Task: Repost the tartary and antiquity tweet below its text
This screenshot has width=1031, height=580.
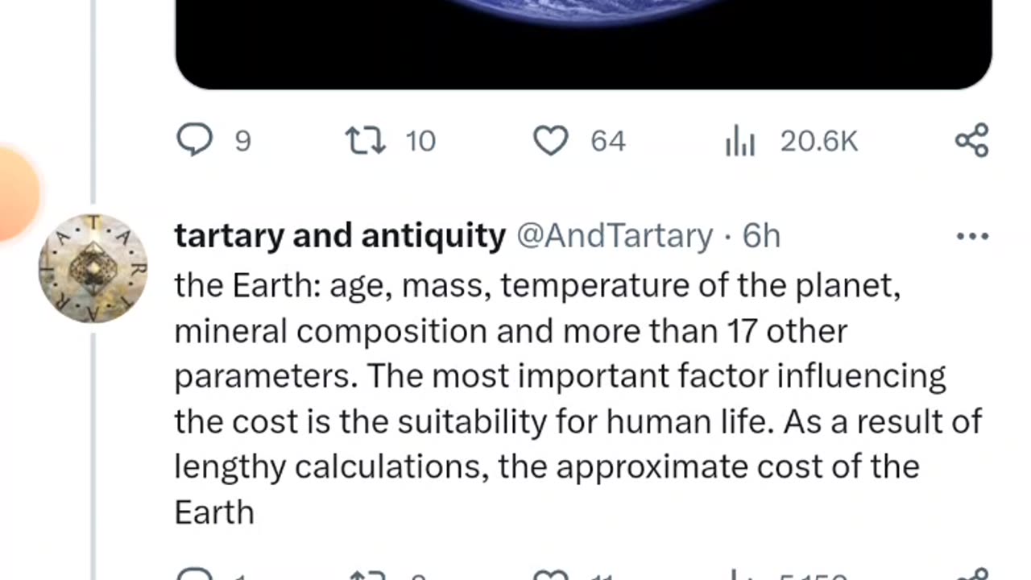Action: click(367, 574)
